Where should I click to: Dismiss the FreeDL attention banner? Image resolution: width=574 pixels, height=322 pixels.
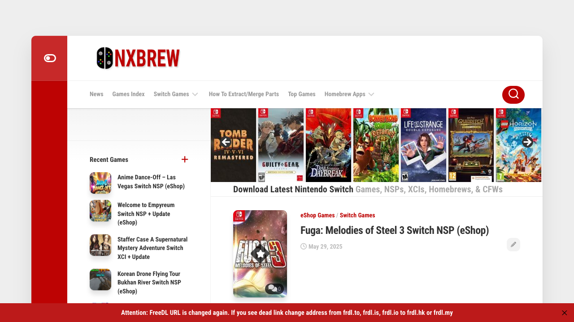click(x=564, y=313)
